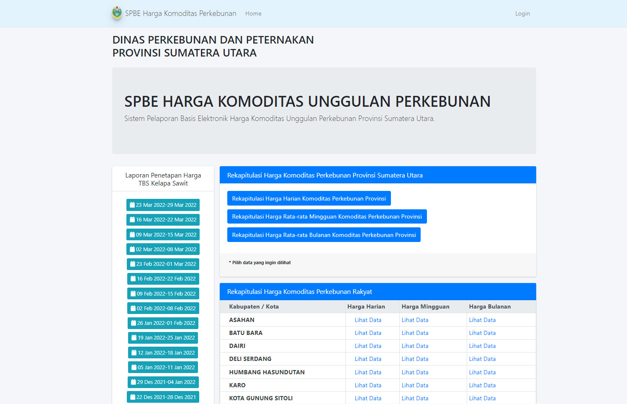This screenshot has height=404, width=627.
Task: View BATU BARA weekly price data
Action: point(414,333)
